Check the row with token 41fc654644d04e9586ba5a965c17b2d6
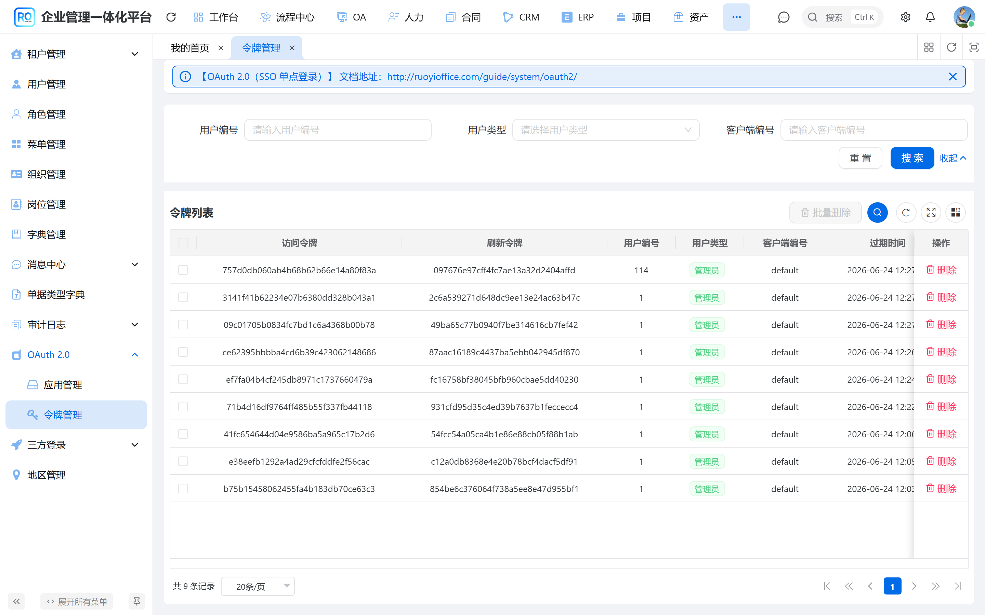The width and height of the screenshot is (985, 615). pos(183,434)
